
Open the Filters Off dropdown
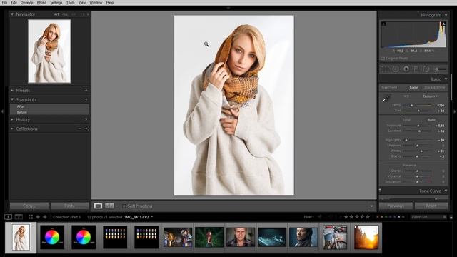(428, 217)
